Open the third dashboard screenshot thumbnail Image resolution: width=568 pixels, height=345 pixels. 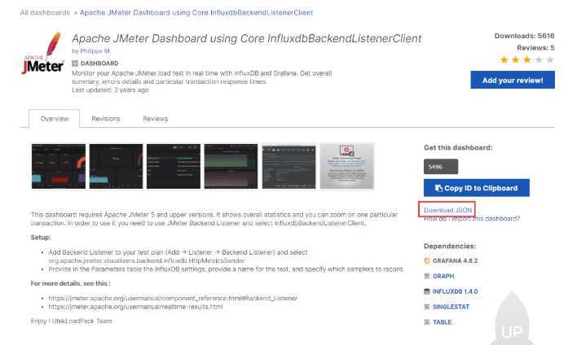pyautogui.click(x=174, y=166)
